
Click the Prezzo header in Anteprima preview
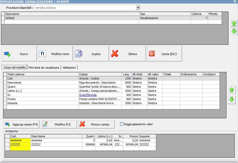131,136
